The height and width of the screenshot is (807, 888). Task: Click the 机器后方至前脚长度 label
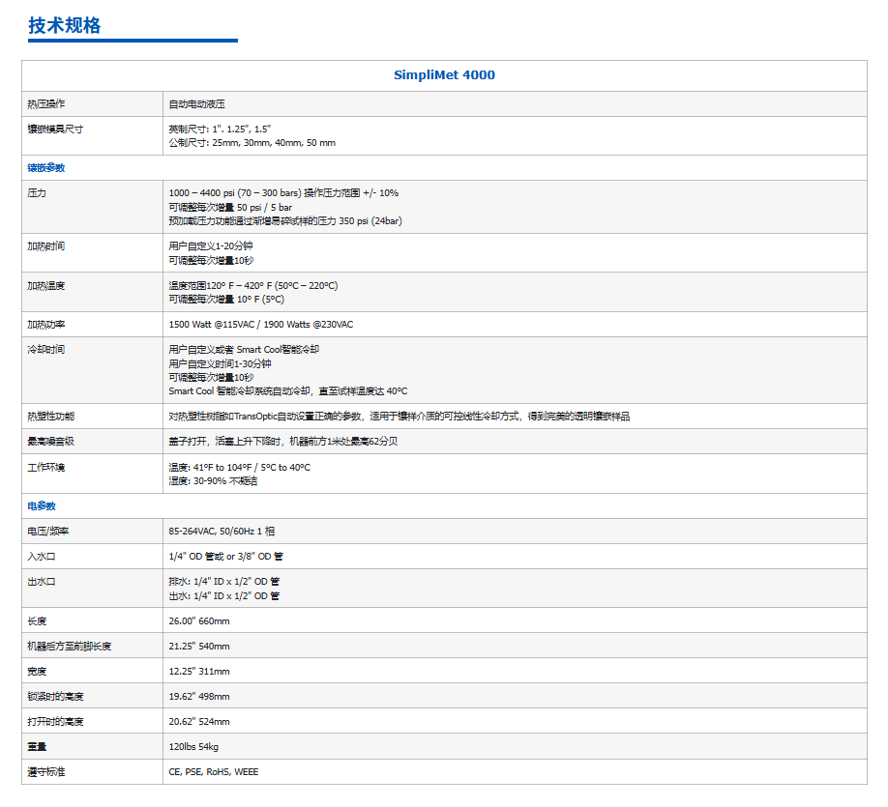click(x=70, y=647)
